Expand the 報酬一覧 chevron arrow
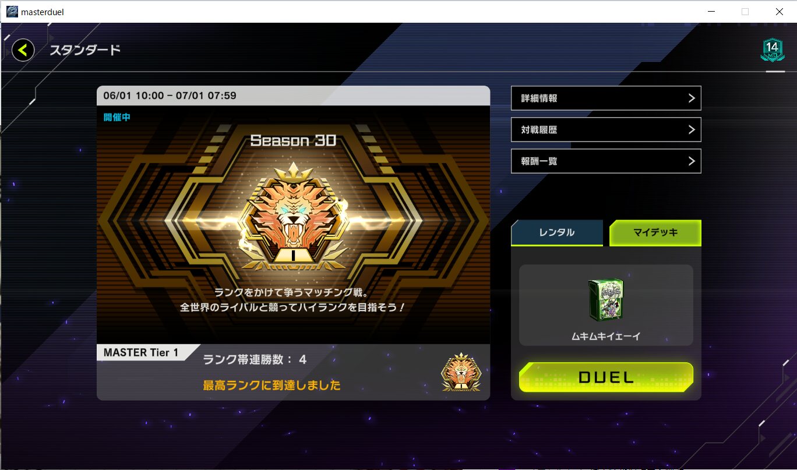Image resolution: width=797 pixels, height=470 pixels. (x=692, y=161)
